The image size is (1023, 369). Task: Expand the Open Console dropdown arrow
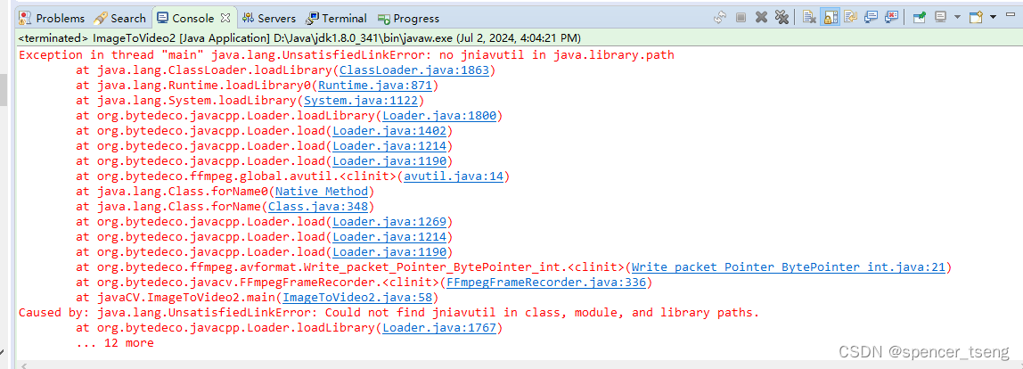point(993,17)
